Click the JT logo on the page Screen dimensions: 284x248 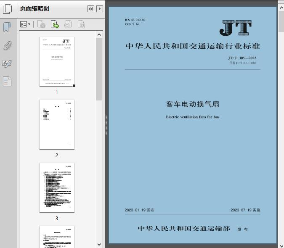[x=236, y=28]
